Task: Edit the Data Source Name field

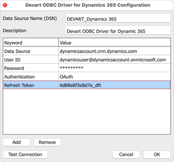Action: pos(118,18)
